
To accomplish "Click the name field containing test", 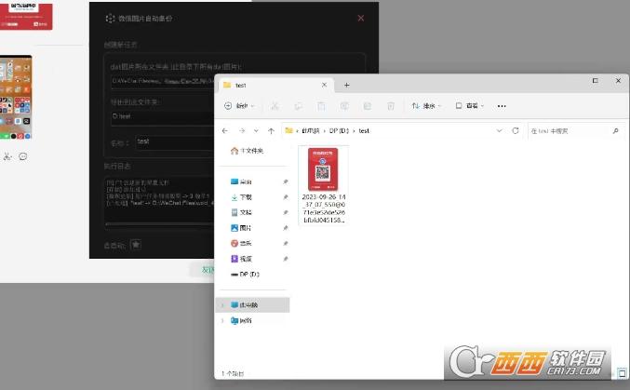I will pyautogui.click(x=175, y=141).
